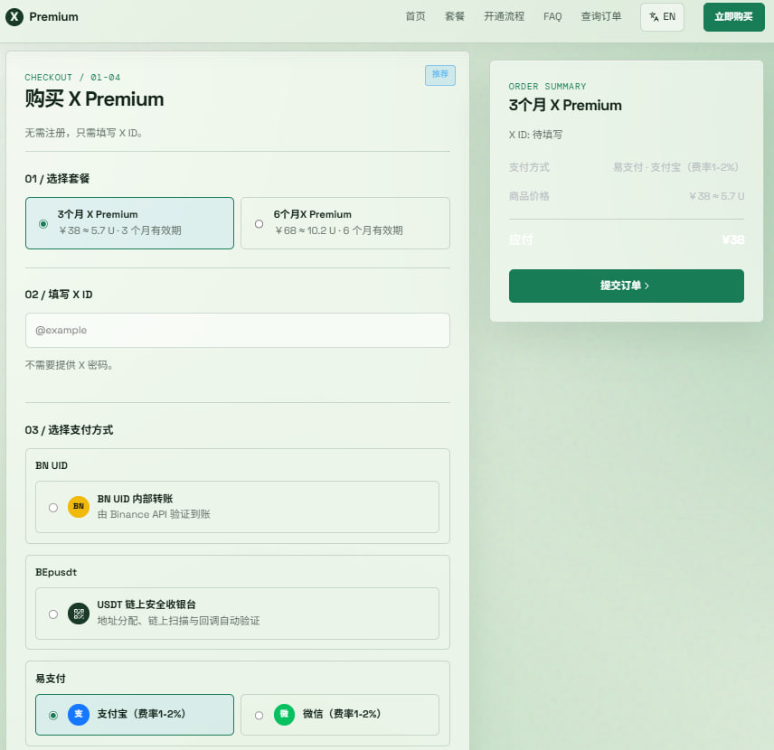Click 'BN UID' group label

pyautogui.click(x=52, y=465)
